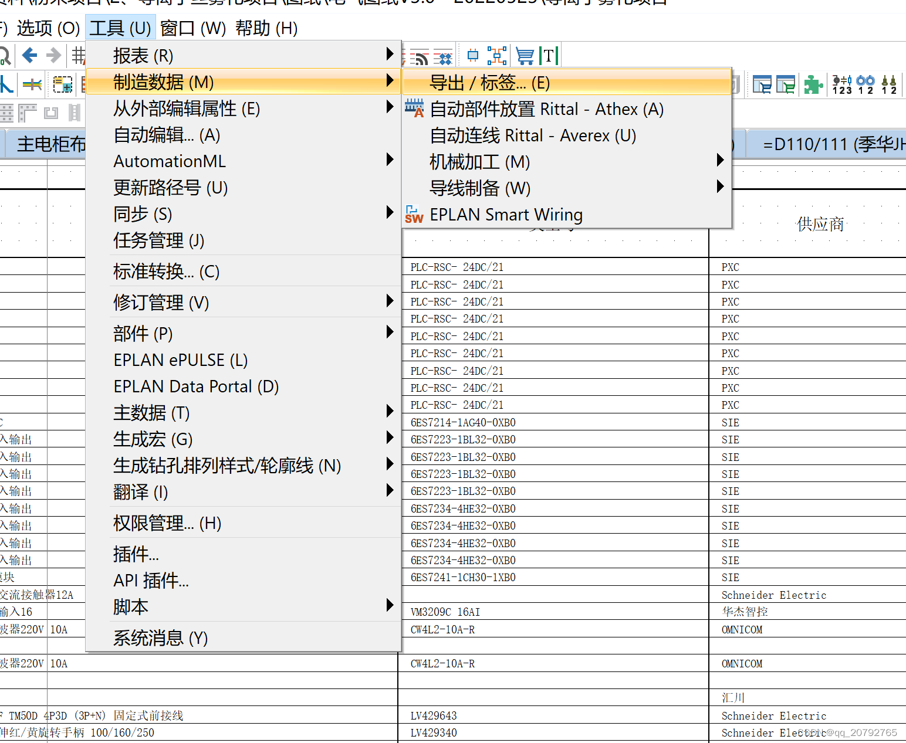
Task: Click the table with blue cart icon
Action: [762, 84]
